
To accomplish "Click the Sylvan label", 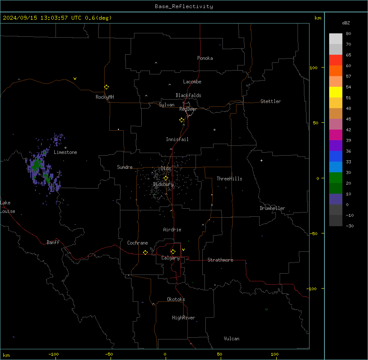I will [166, 105].
